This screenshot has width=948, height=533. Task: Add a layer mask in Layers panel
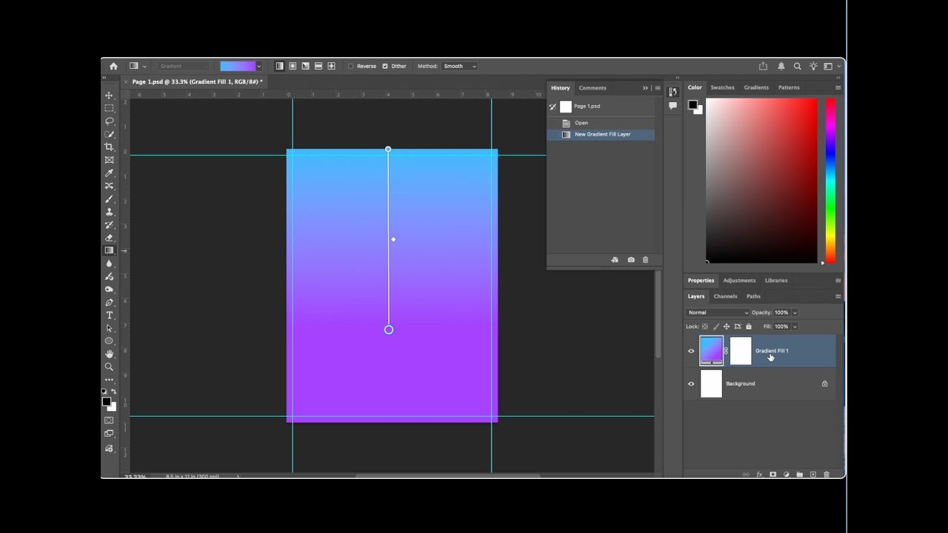772,475
